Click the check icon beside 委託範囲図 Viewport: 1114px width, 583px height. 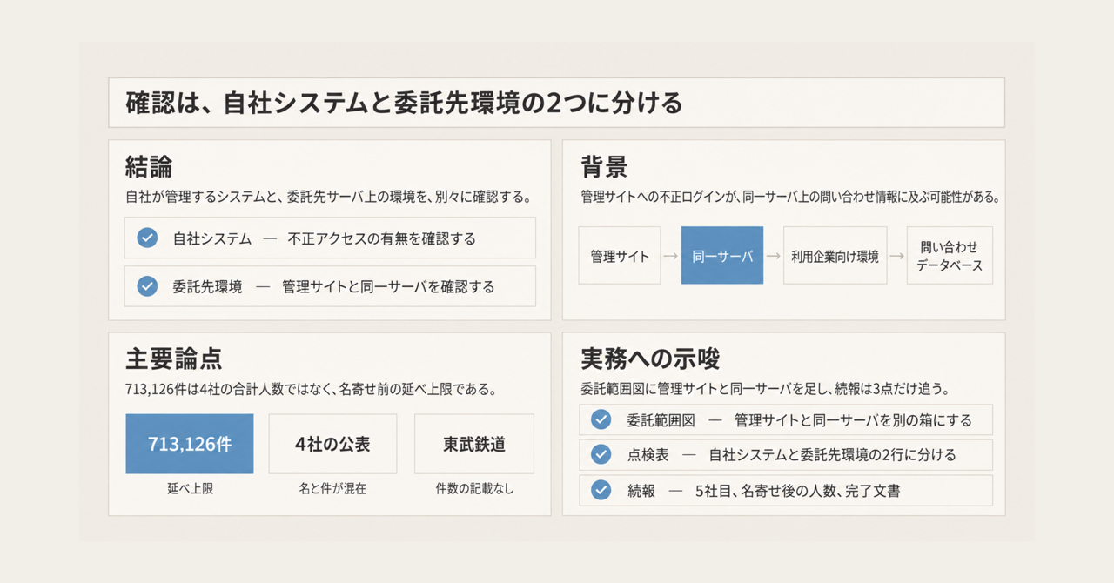coord(601,419)
